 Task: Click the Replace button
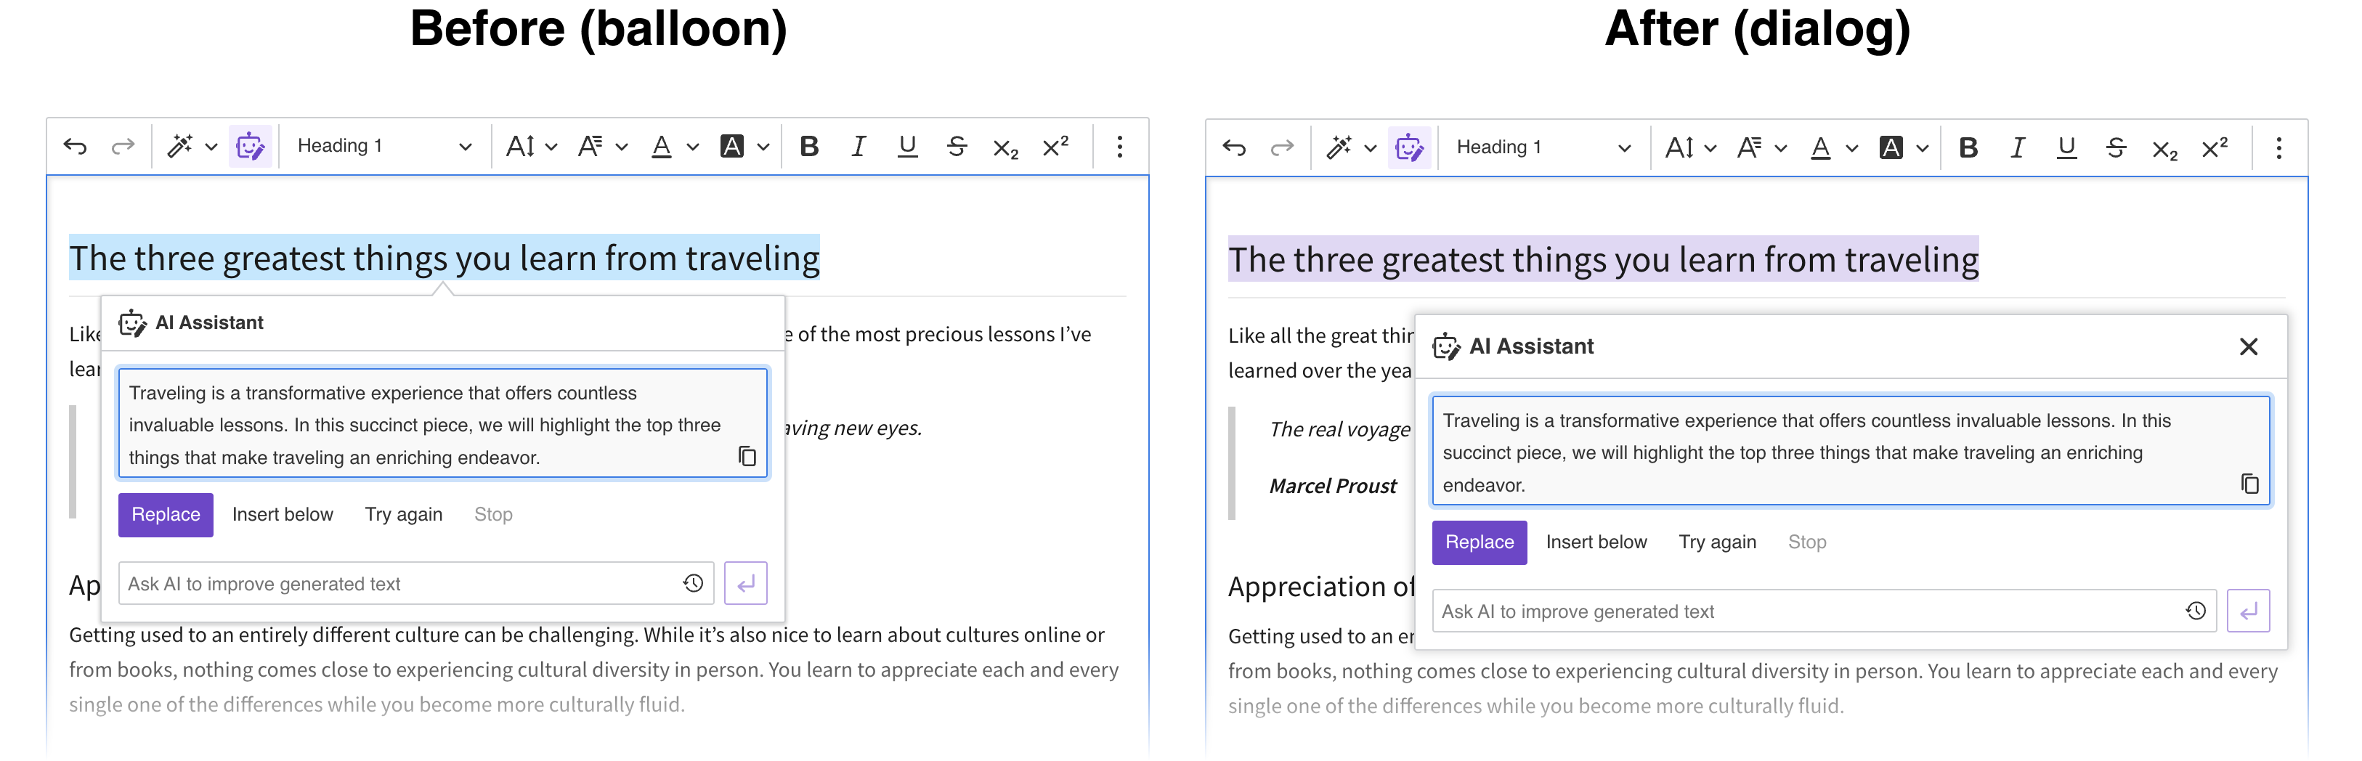coord(165,514)
